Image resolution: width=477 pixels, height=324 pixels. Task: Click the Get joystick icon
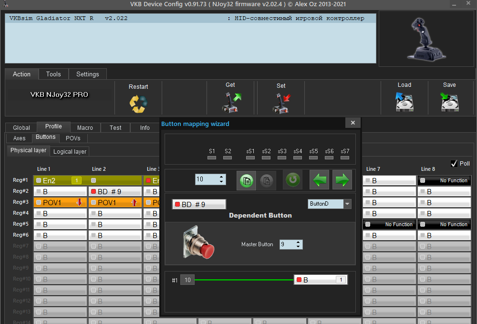(231, 102)
